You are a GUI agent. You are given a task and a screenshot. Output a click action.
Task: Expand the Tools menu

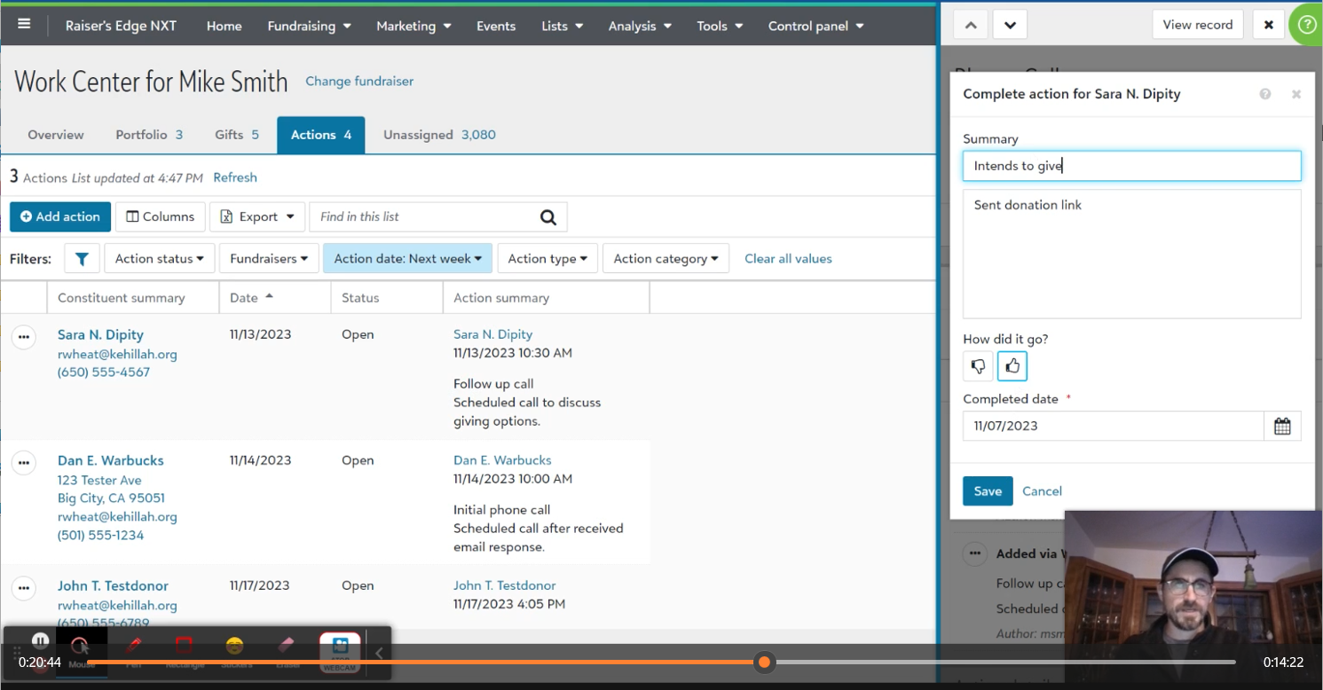click(720, 26)
